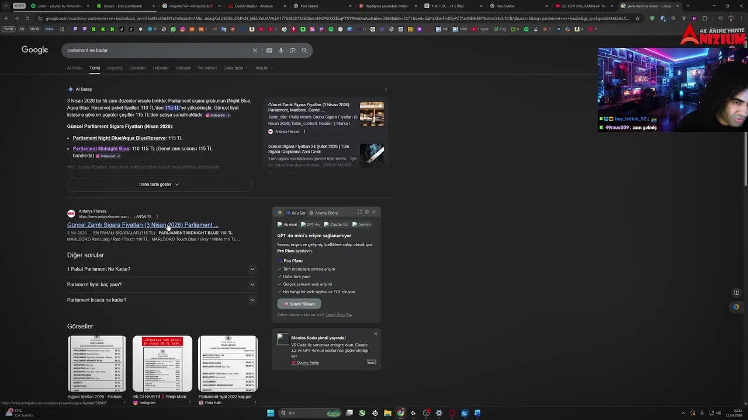Open the Araçlar tools dropdown

click(264, 68)
